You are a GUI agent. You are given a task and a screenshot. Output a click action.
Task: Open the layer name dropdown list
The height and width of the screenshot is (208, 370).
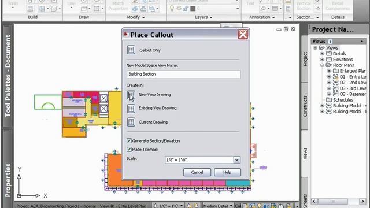(238, 9)
